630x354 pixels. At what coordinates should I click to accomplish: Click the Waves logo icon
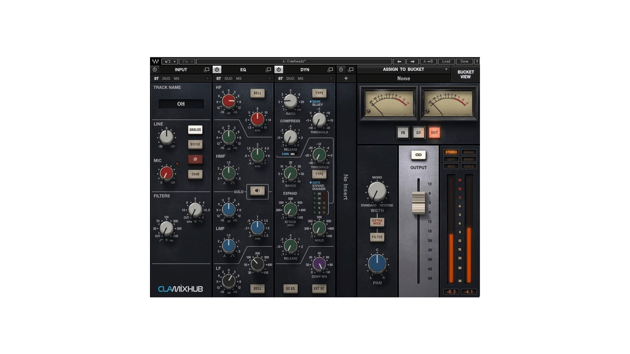(x=156, y=61)
